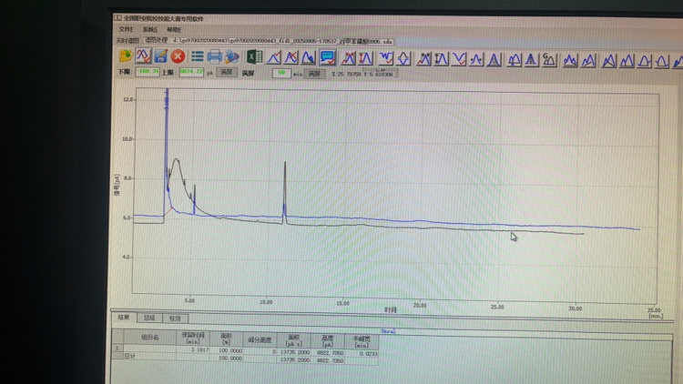Select the chromatogram curve icon beside the folder
The image size is (683, 384).
pos(143,57)
